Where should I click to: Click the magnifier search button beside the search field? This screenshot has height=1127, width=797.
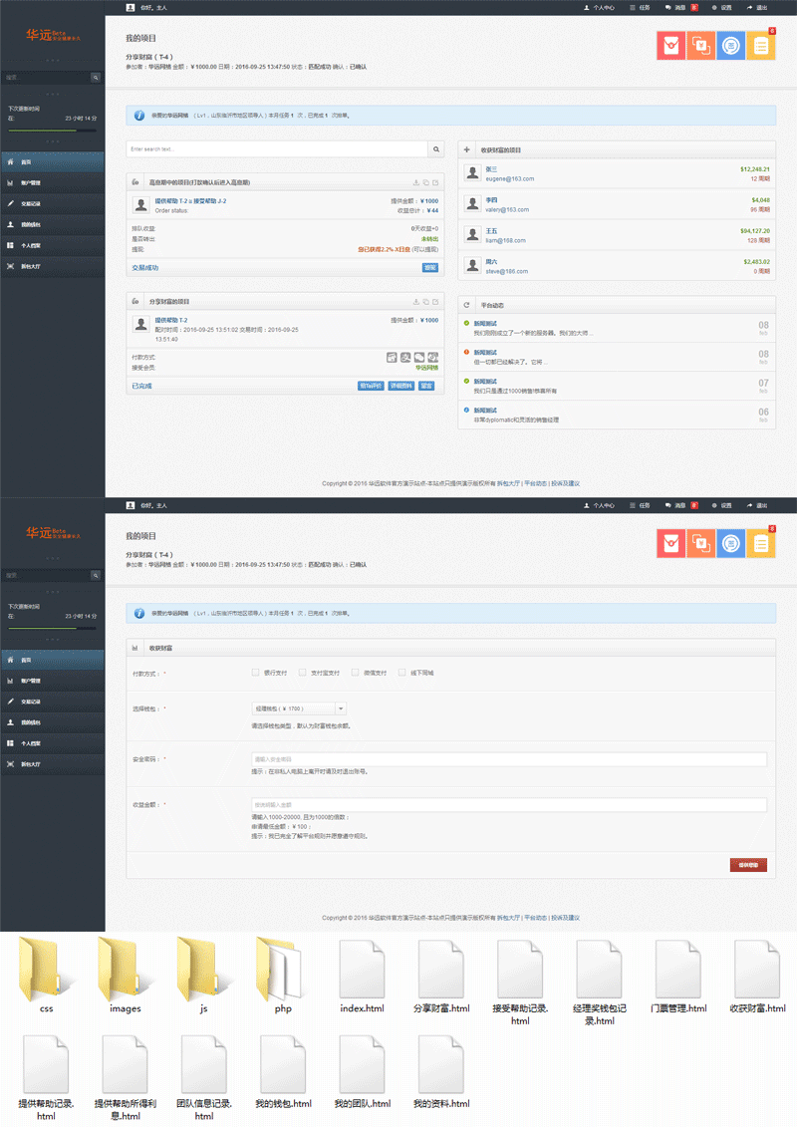436,149
